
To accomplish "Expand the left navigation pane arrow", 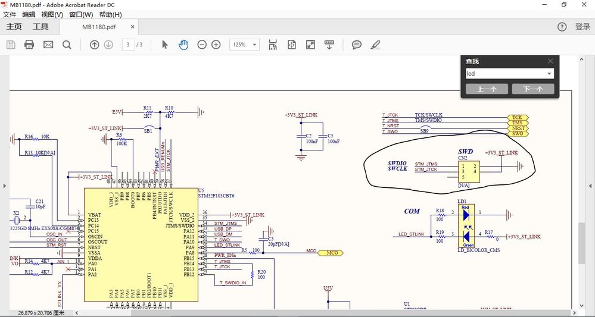I will pos(5,186).
